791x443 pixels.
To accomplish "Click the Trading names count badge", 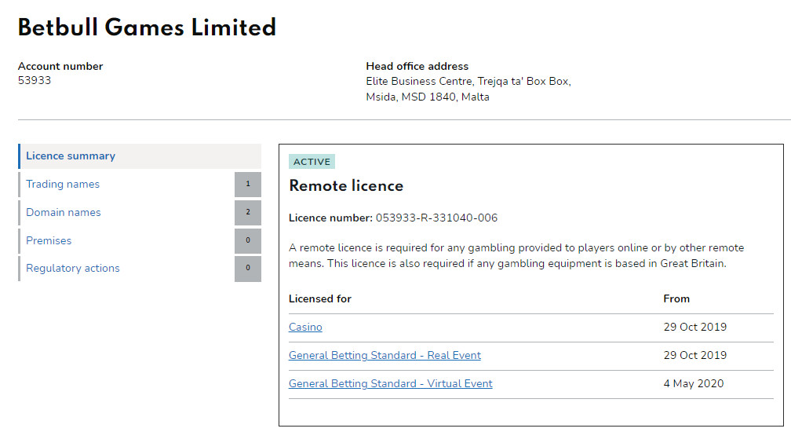I will (248, 185).
